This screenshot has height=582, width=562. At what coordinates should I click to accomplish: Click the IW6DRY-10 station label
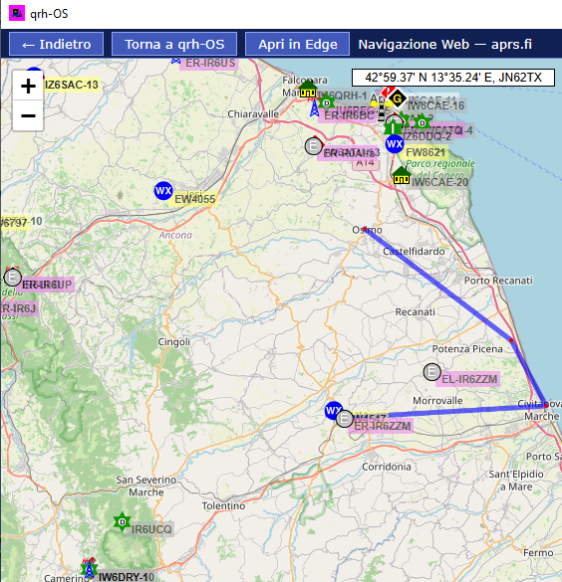[x=127, y=576]
